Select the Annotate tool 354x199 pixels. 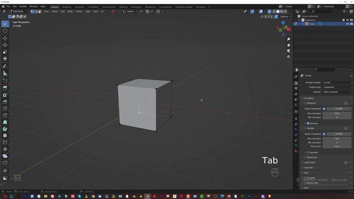tap(5, 66)
